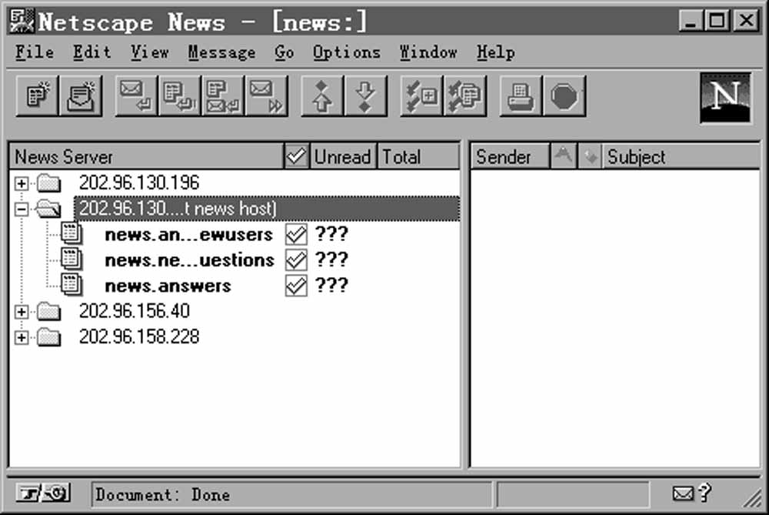Click the status bar progress field
The image size is (769, 515).
pyautogui.click(x=573, y=494)
